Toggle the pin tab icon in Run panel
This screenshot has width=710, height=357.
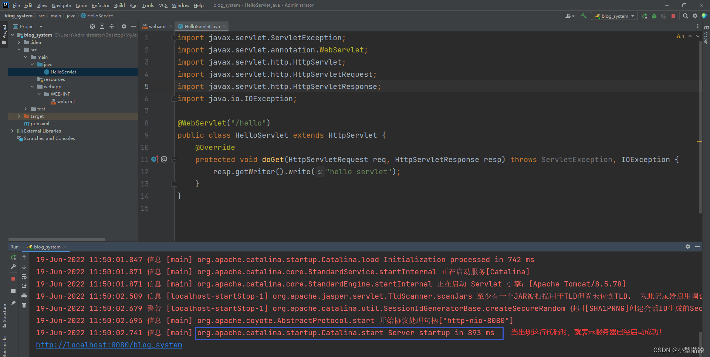pos(13,303)
